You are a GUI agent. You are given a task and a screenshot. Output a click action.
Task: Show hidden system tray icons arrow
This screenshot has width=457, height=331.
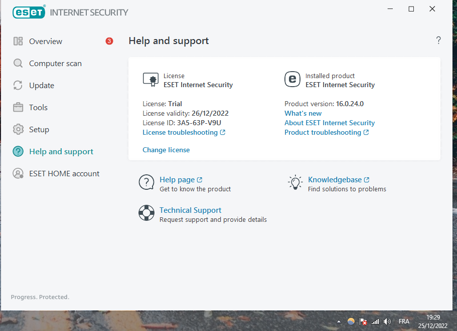(339, 321)
